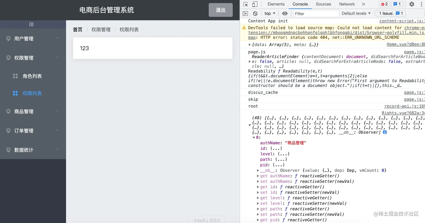Expand the {data: Array(5)} object
The width and height of the screenshot is (425, 223).
(250, 45)
